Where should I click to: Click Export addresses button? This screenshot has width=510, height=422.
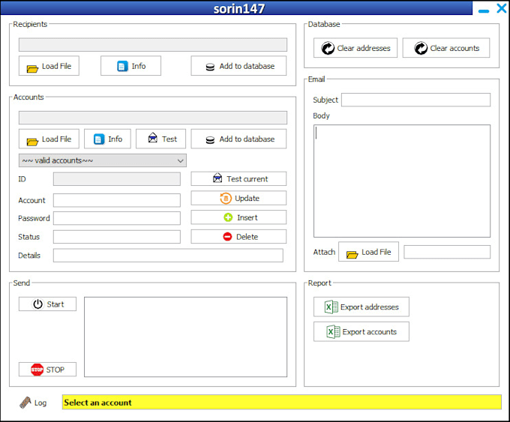click(361, 307)
